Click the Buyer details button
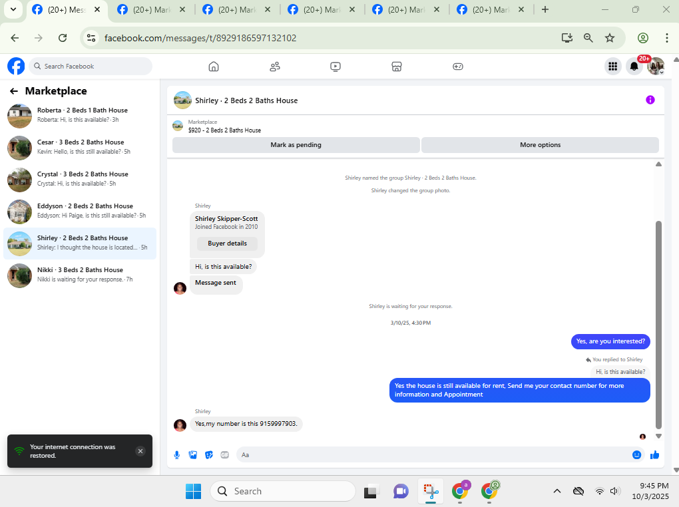The width and height of the screenshot is (679, 507). click(228, 244)
